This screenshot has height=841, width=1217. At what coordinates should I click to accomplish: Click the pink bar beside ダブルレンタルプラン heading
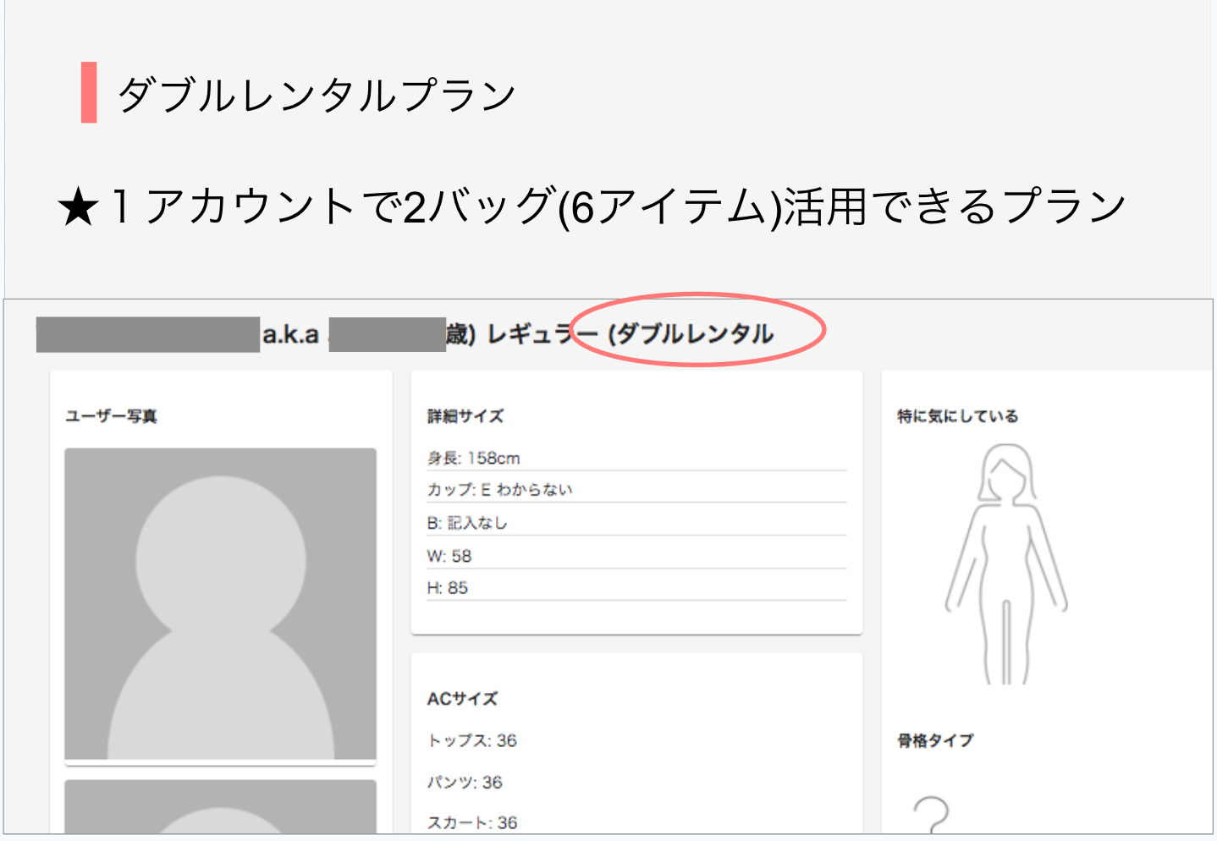point(89,92)
